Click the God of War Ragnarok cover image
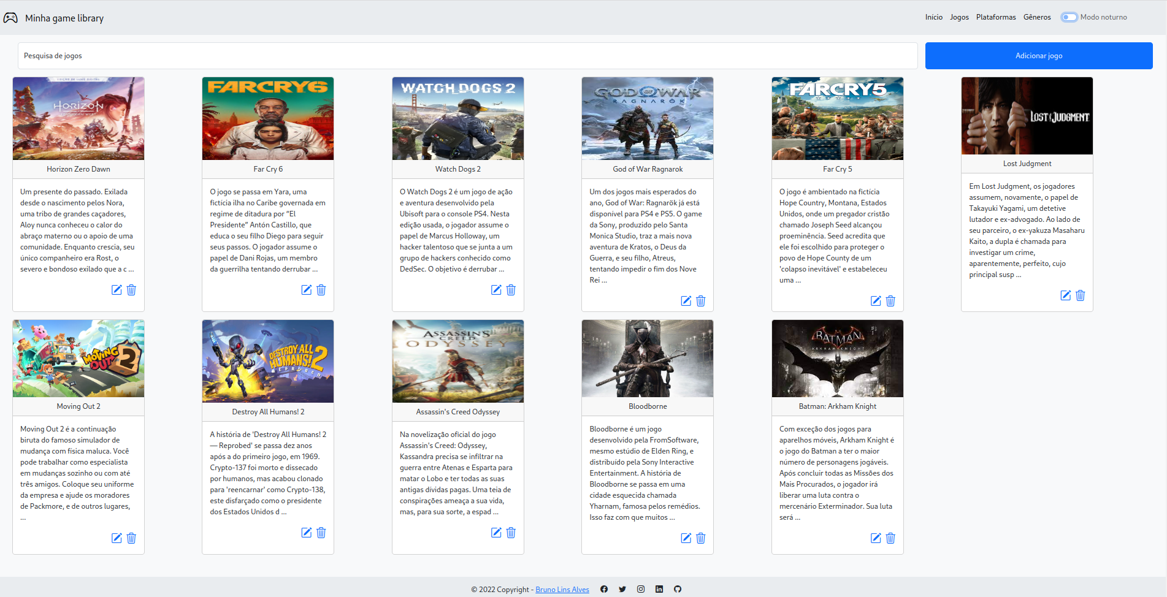 tap(648, 118)
